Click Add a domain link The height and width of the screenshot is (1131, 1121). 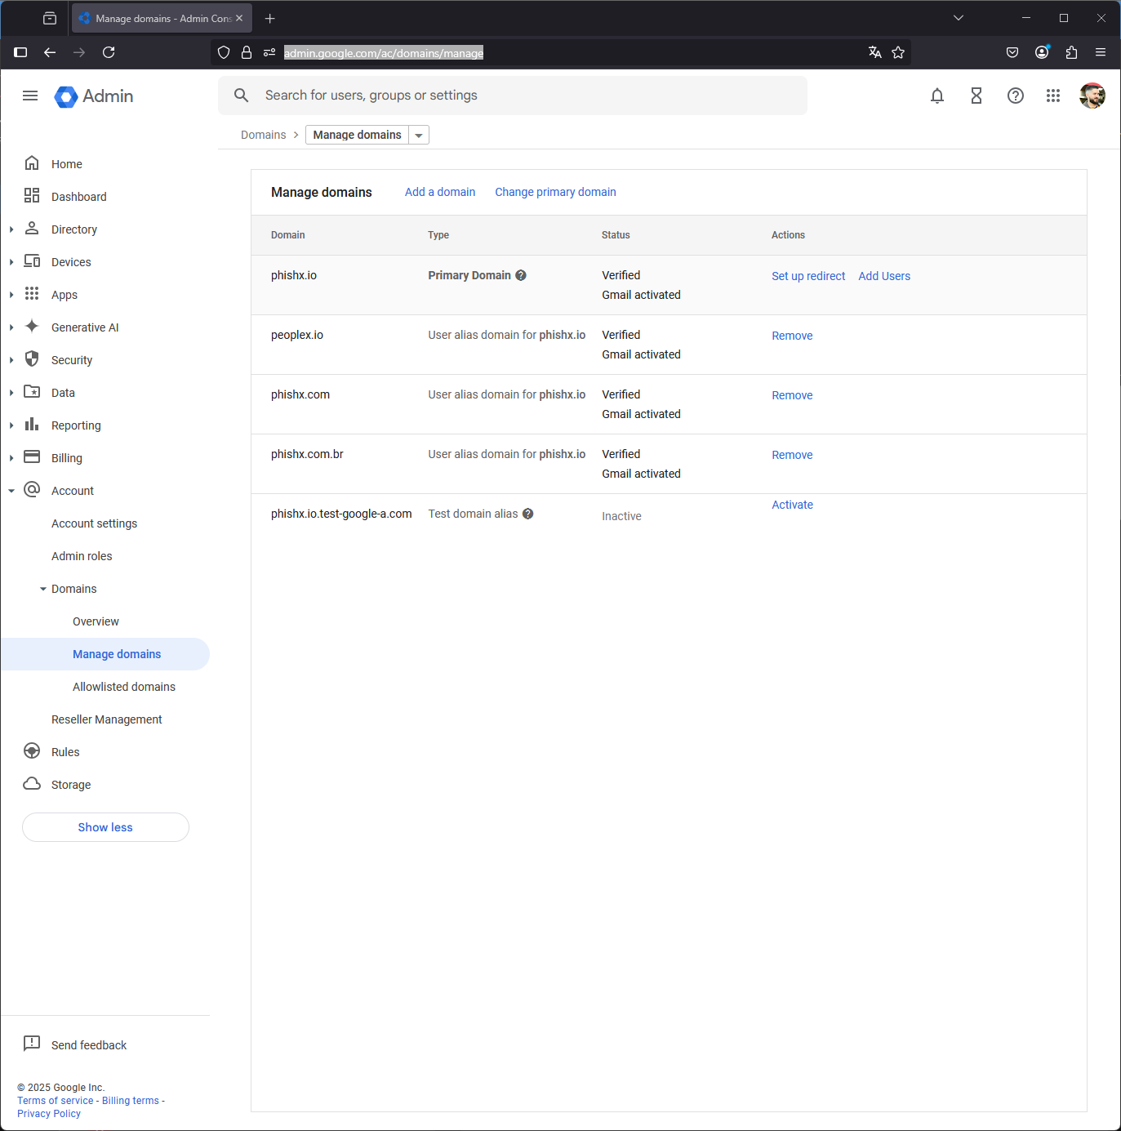[x=440, y=192]
